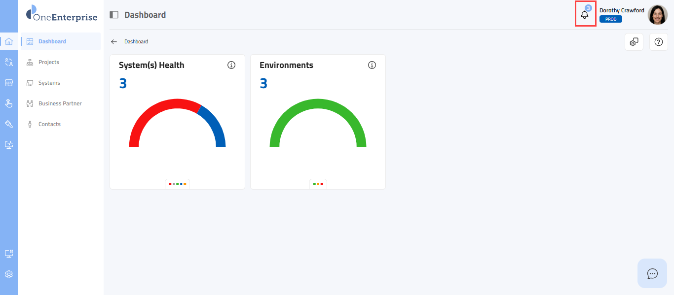674x295 pixels.
Task: Click the hand tap icon in left rail
Action: [9, 103]
